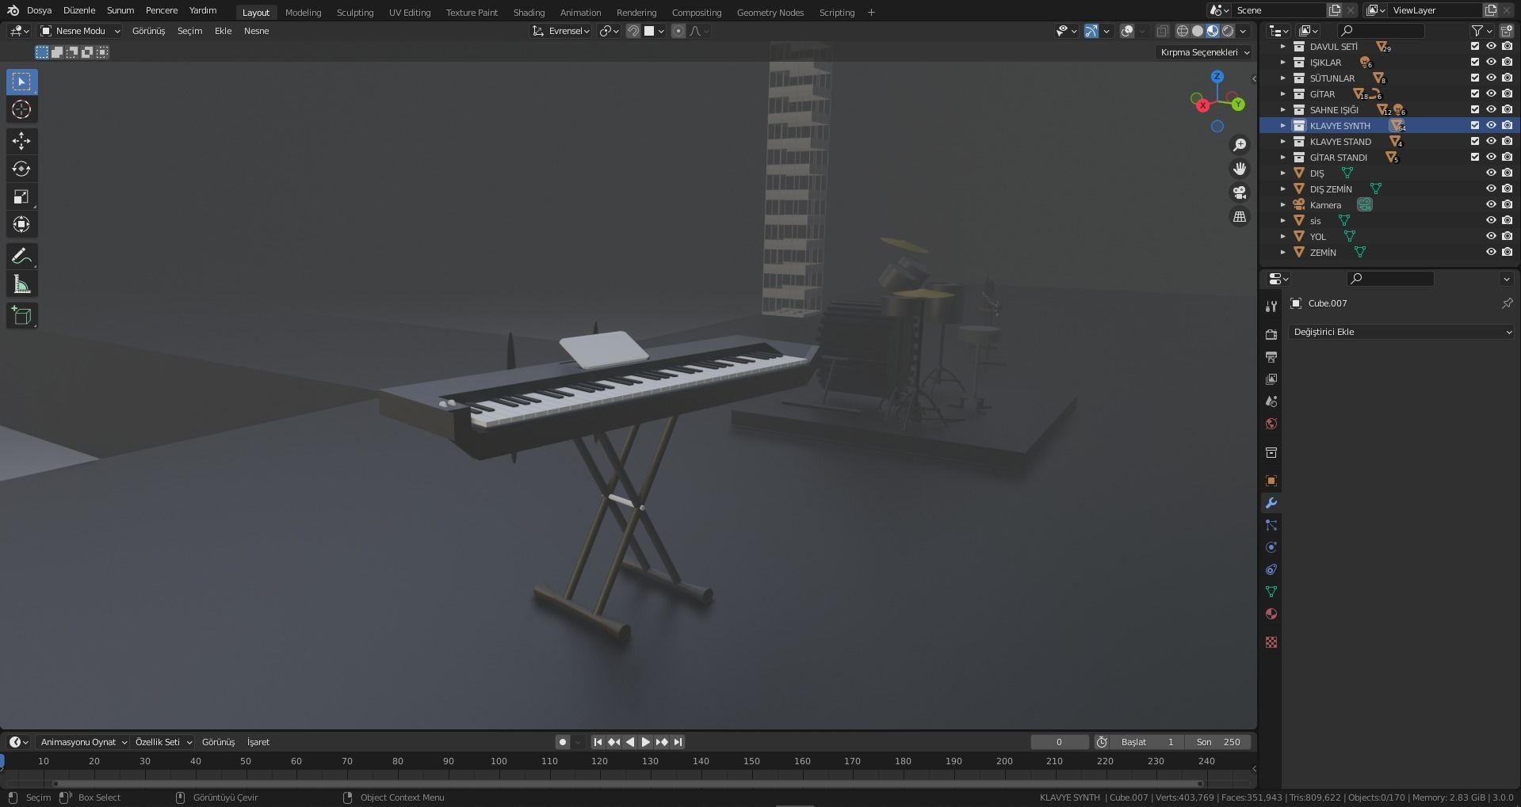The image size is (1521, 807).
Task: Play the animation forward
Action: pos(646,742)
